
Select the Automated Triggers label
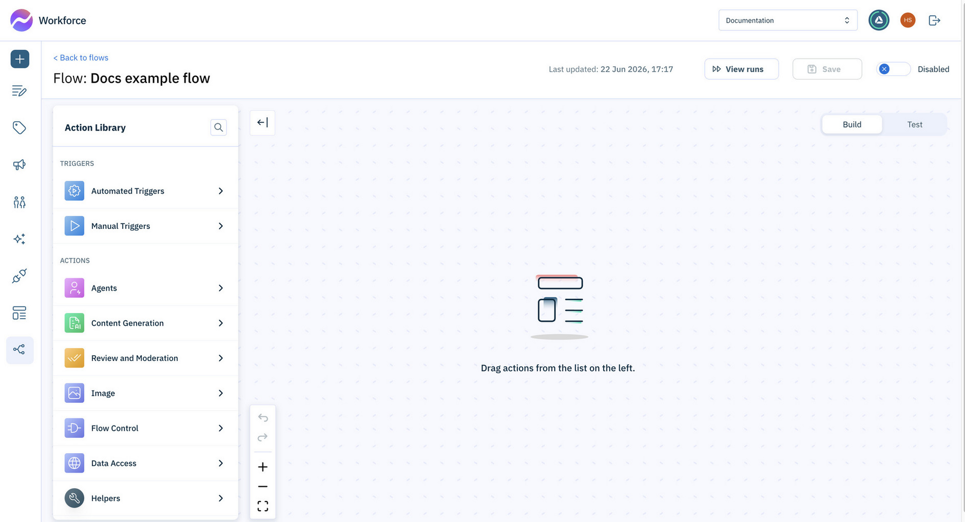tap(128, 191)
